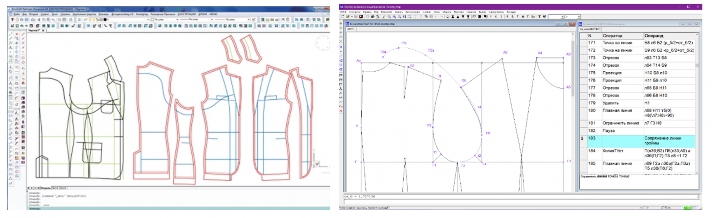
Task: Click the S letter toolbar button
Action: pyautogui.click(x=512, y=17)
